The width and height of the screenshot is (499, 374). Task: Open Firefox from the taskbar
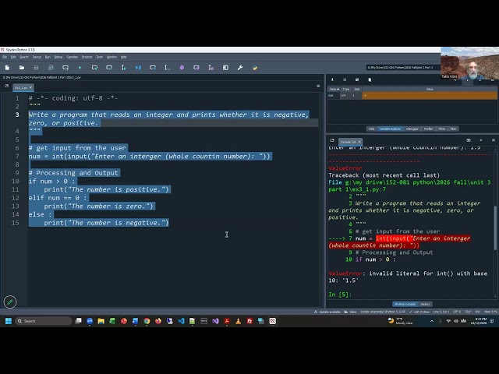158,321
